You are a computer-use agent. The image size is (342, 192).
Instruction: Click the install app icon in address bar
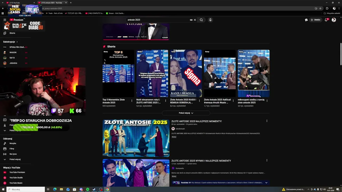tap(316, 8)
